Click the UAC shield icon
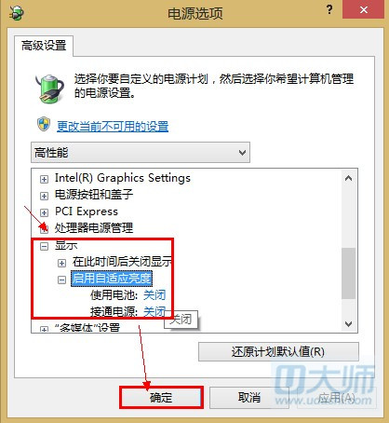 point(44,125)
